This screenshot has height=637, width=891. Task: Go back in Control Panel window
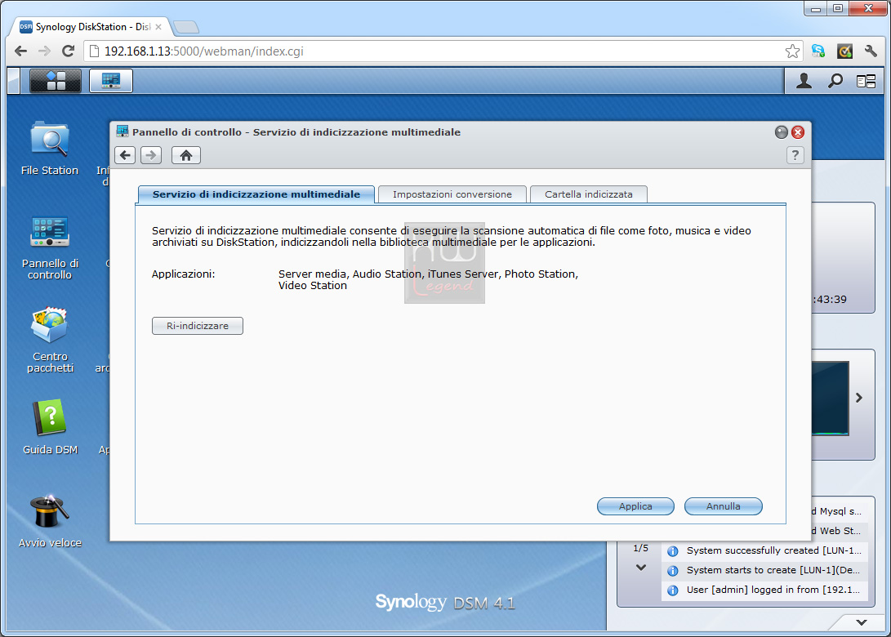[125, 155]
